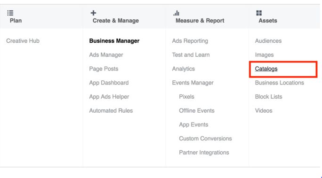Select the Measure & Report header
Viewport: 322px width, 178px height.
pos(200,21)
